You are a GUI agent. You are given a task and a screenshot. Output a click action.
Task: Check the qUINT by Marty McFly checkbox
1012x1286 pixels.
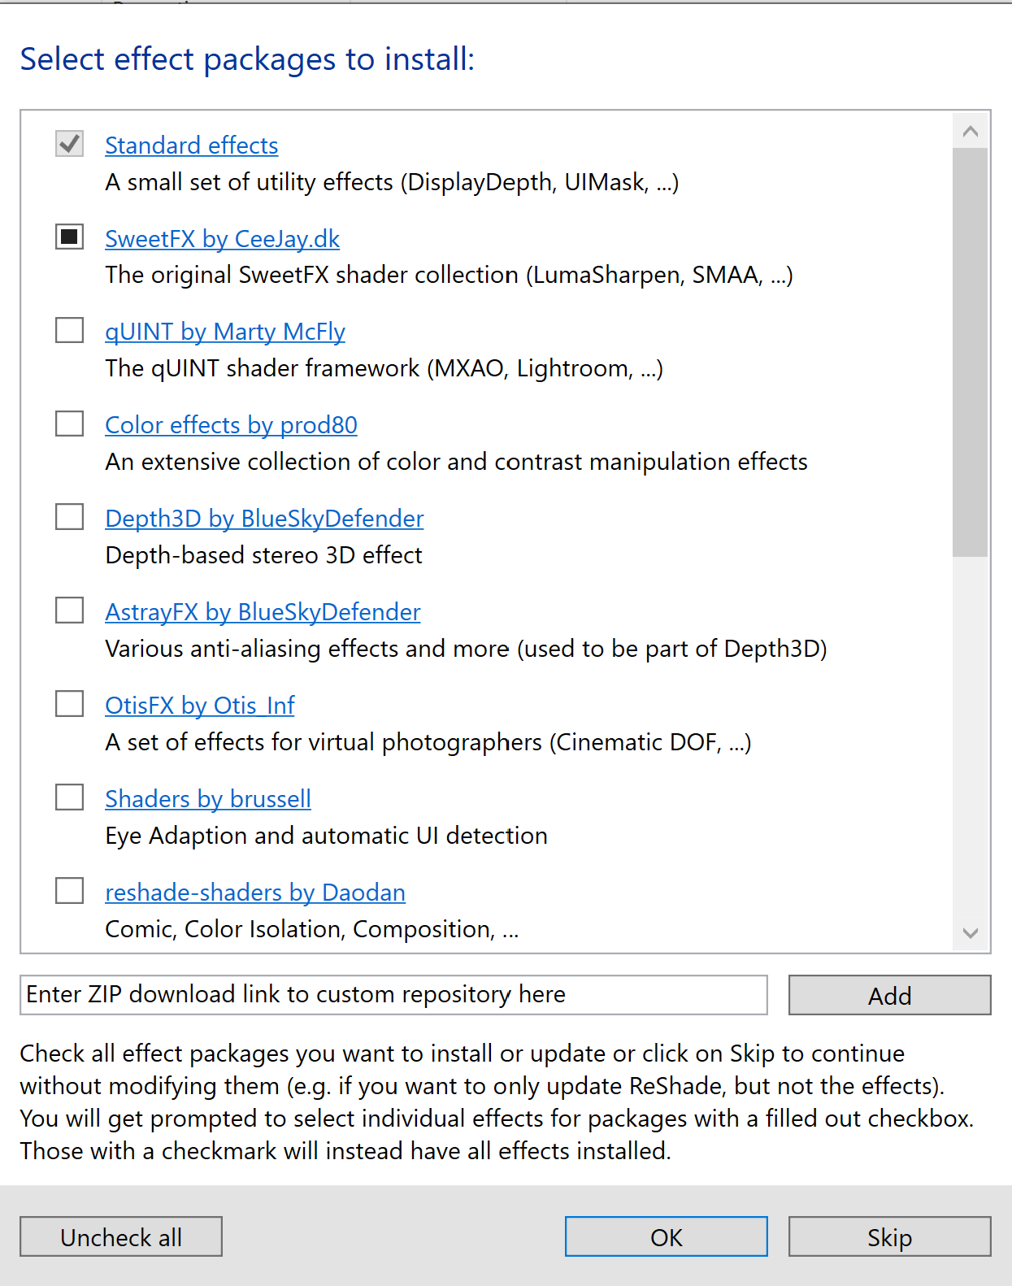[69, 330]
